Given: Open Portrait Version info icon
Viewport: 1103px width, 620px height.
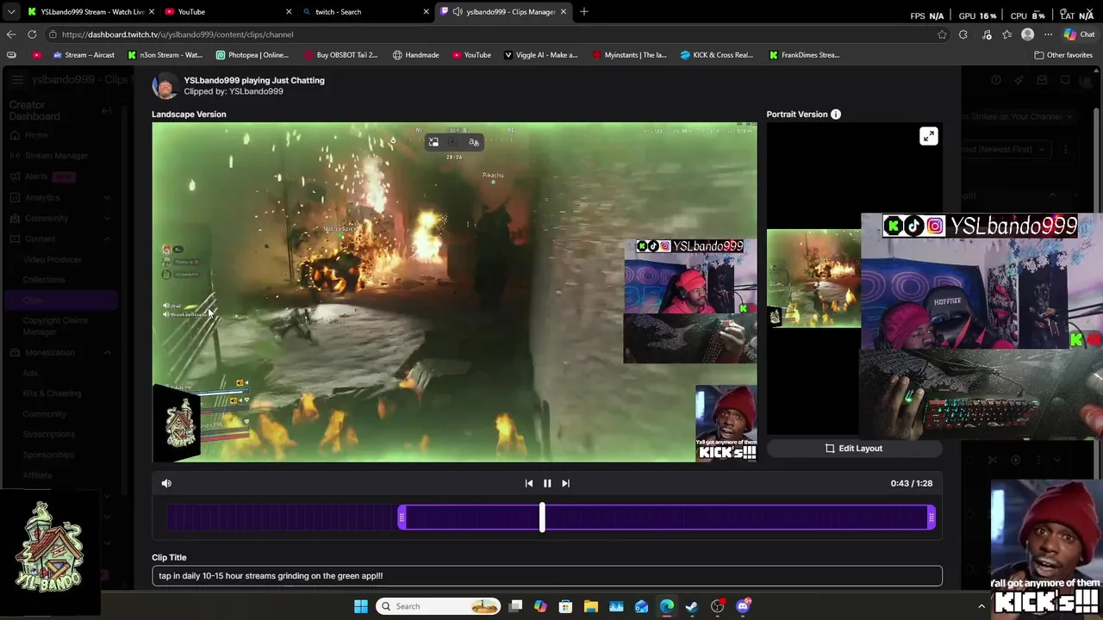Looking at the screenshot, I should pos(836,114).
